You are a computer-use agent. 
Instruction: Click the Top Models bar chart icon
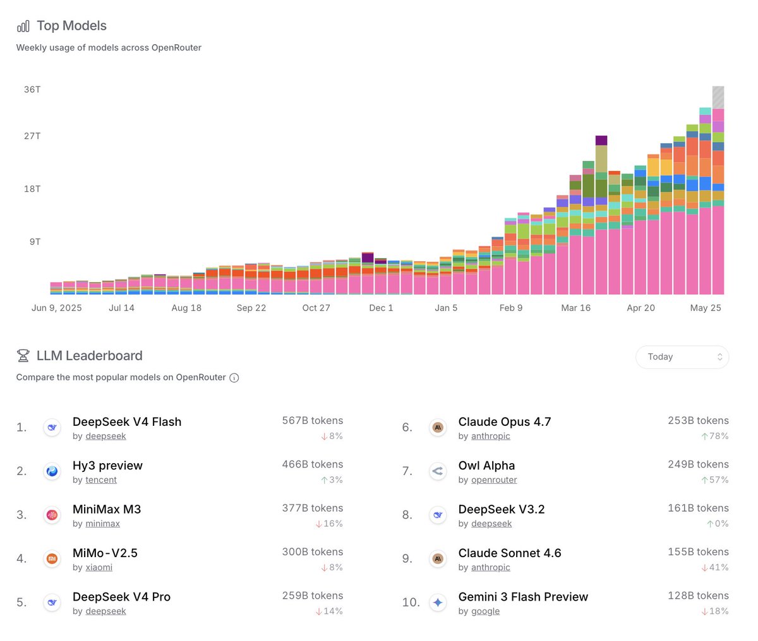point(23,26)
